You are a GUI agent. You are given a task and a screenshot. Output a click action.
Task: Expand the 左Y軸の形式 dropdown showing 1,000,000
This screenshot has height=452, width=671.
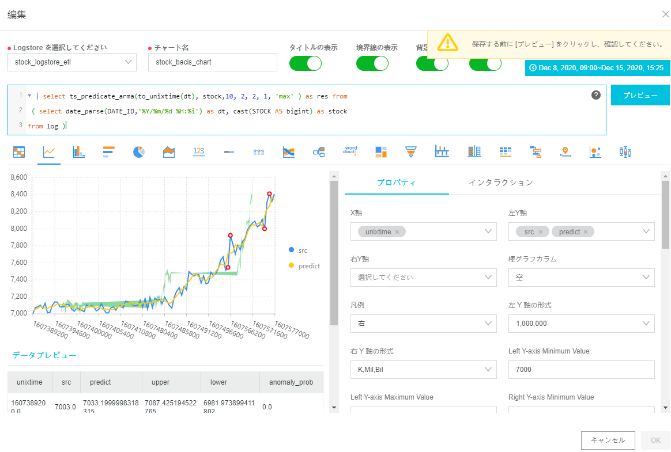[582, 323]
